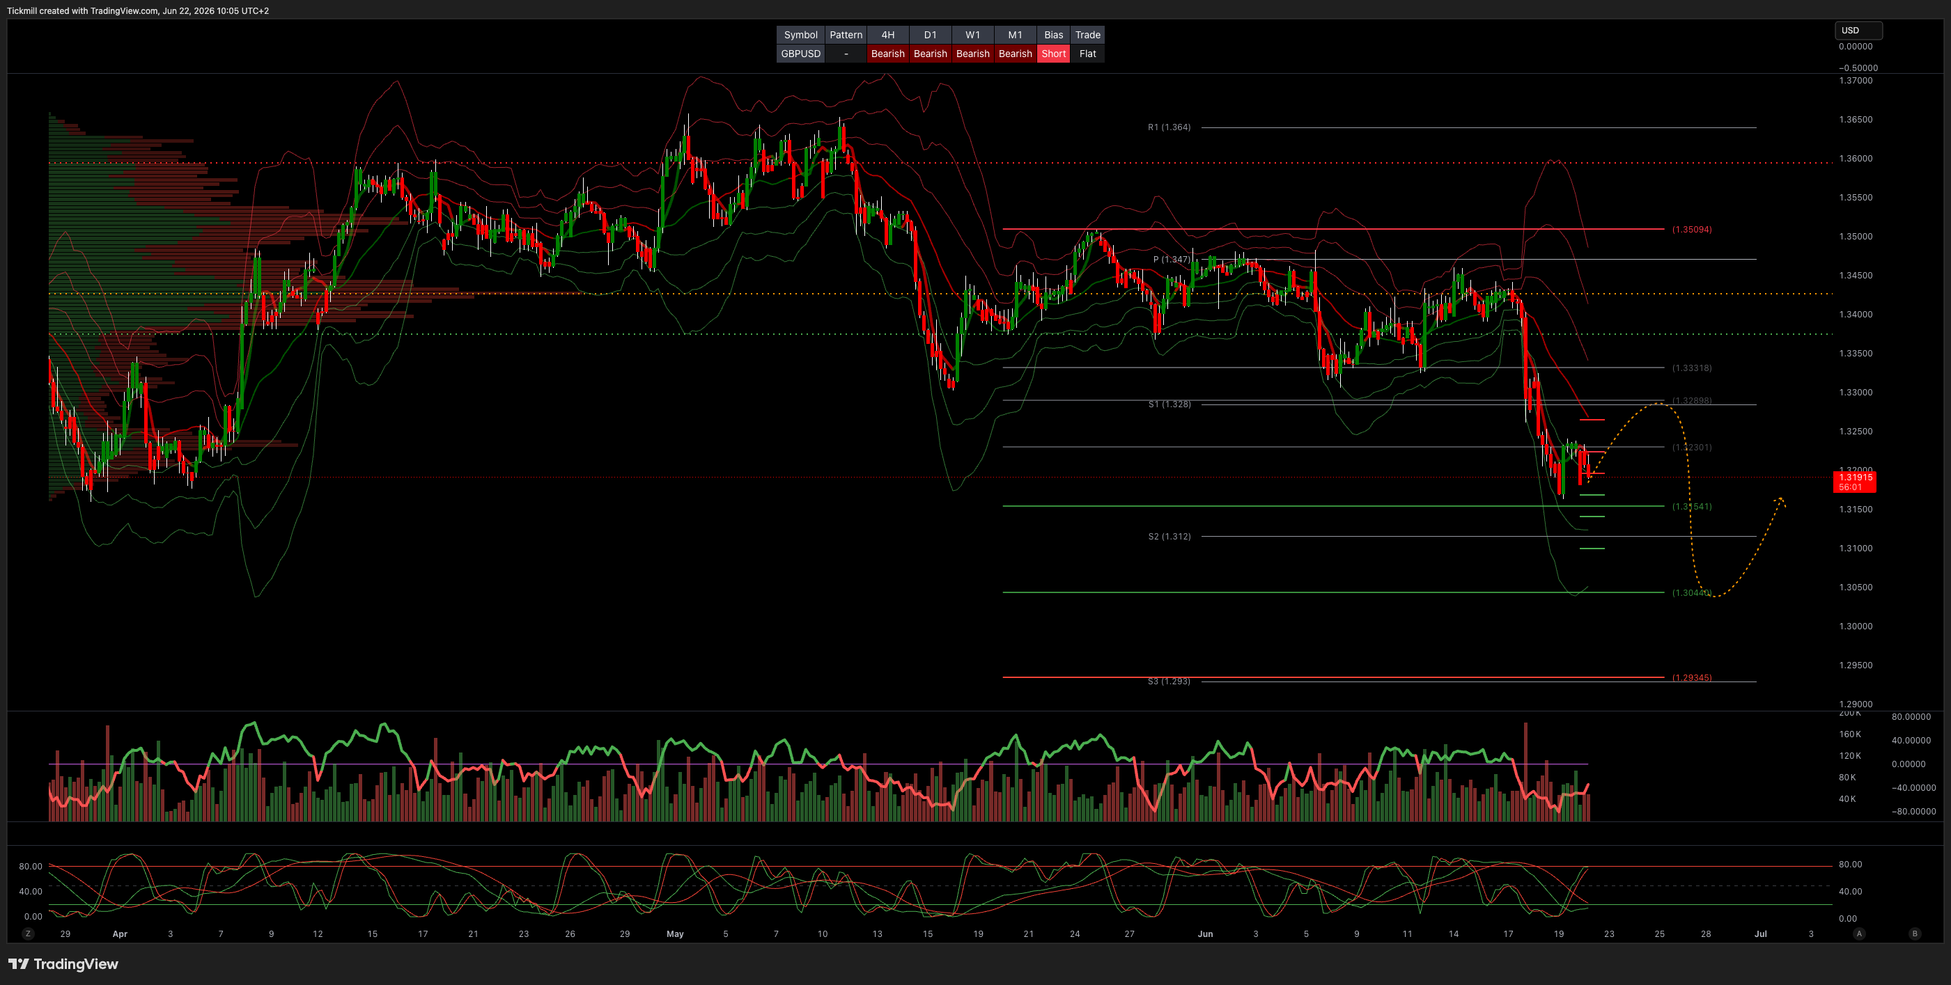Click the R1 (1.364) pivot label
The height and width of the screenshot is (985, 1951).
point(1169,127)
